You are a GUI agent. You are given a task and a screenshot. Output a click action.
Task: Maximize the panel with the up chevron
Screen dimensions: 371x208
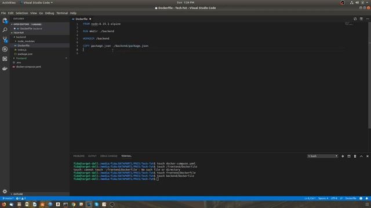tap(361, 156)
